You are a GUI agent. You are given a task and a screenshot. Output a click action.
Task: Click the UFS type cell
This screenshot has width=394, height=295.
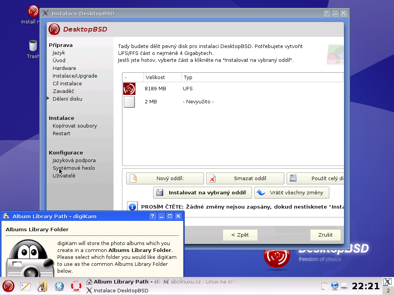click(188, 89)
